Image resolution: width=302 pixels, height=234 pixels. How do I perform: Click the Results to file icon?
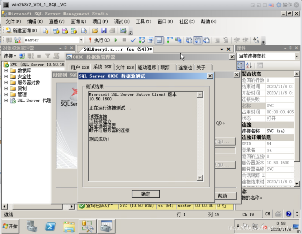pos(207,40)
